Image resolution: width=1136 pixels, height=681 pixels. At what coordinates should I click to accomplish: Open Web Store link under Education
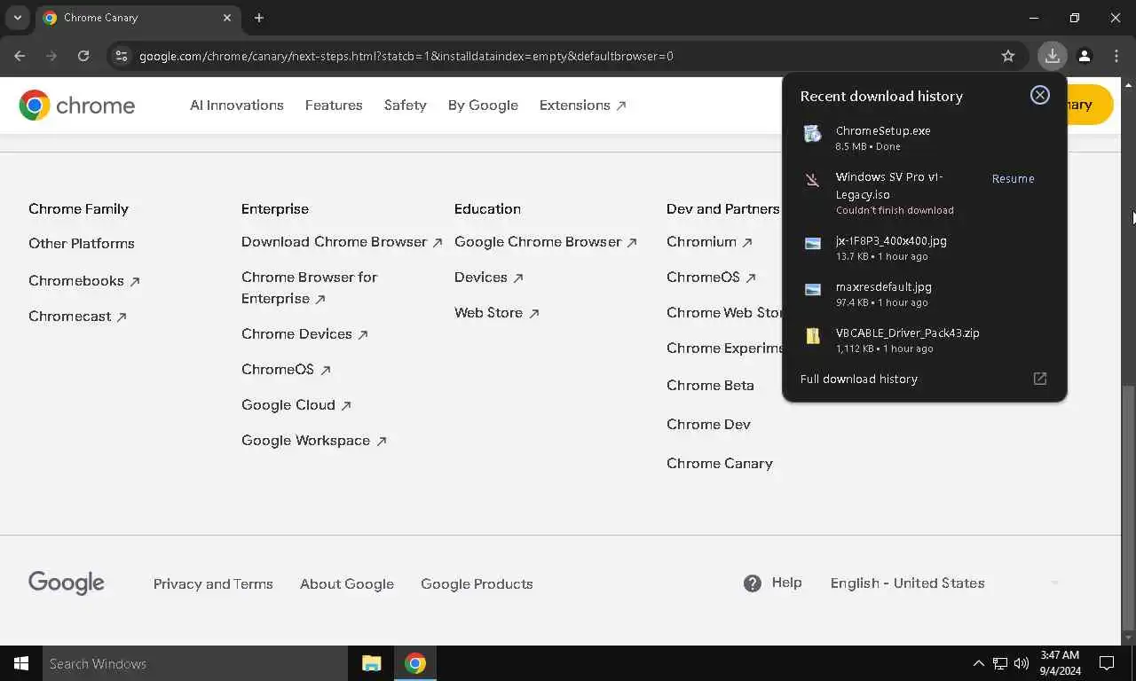coord(497,313)
